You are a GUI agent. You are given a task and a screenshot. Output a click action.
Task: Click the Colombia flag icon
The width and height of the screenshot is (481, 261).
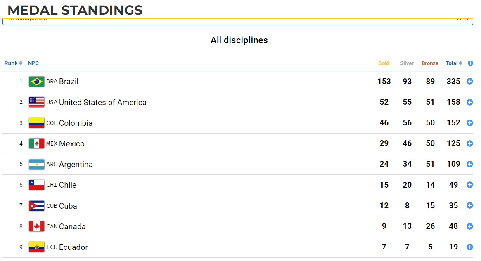coord(36,123)
